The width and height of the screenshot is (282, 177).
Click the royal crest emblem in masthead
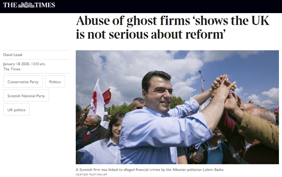click(x=26, y=5)
